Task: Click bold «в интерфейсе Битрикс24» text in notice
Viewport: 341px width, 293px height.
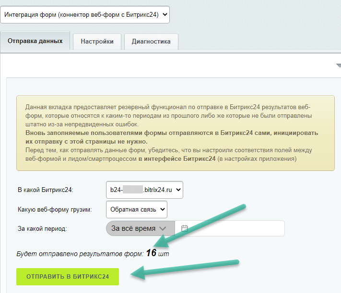Action: point(177,159)
